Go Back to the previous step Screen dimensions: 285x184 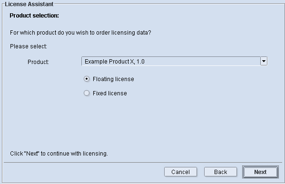(x=220, y=172)
